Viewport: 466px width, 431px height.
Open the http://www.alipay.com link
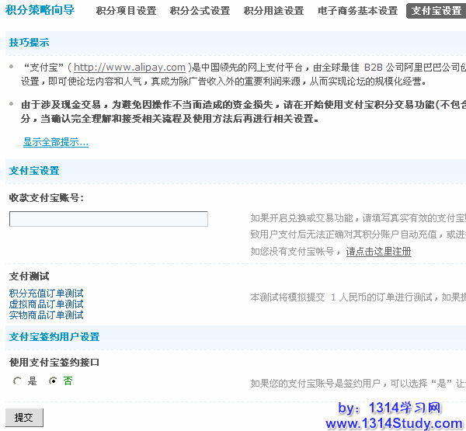130,68
